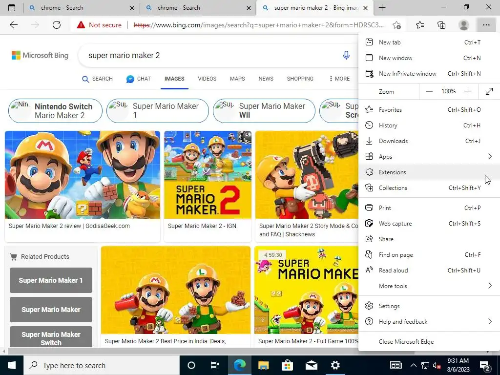
Task: Open the profile avatar icon
Action: tap(463, 25)
